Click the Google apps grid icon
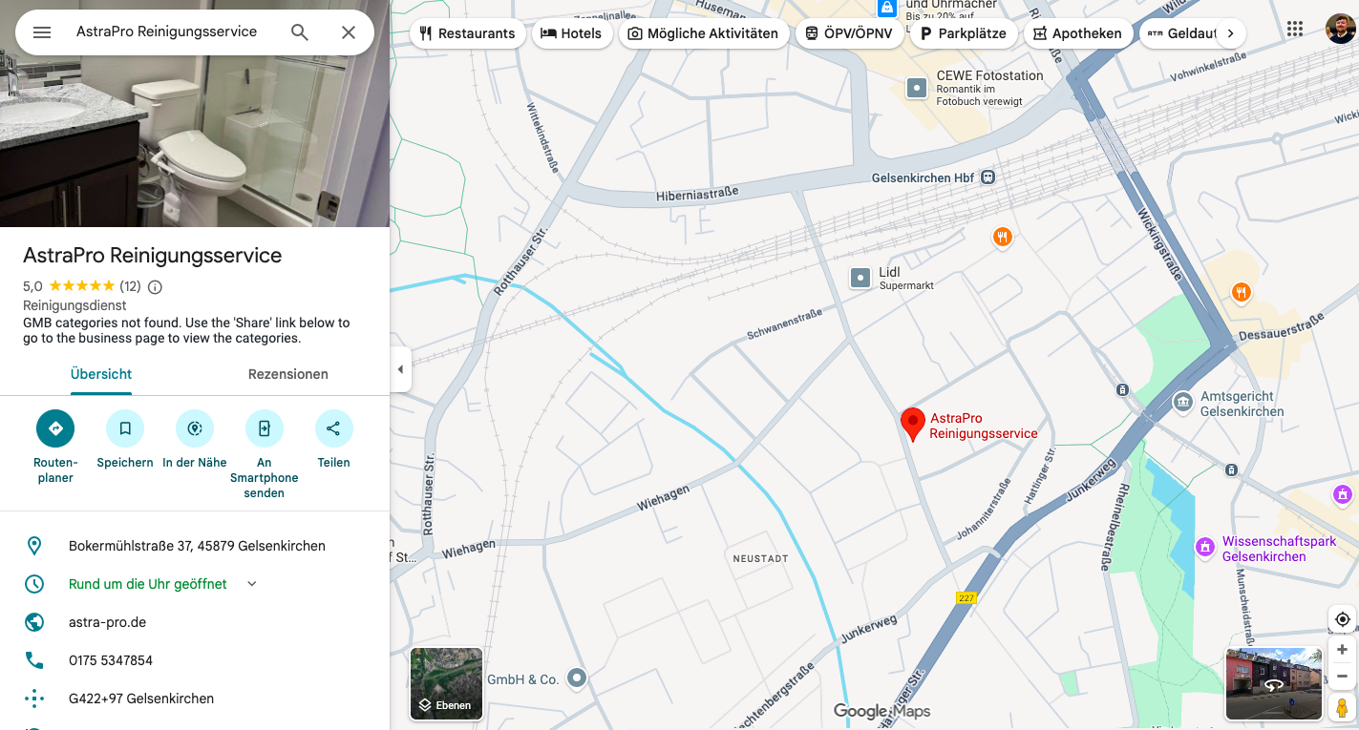 tap(1295, 29)
